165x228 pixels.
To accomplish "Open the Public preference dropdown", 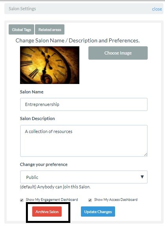I will tap(84, 177).
